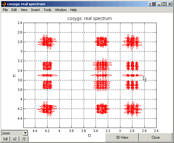Zoom out with the /2 button
Screen dimensions: 174x143
(x=24, y=139)
